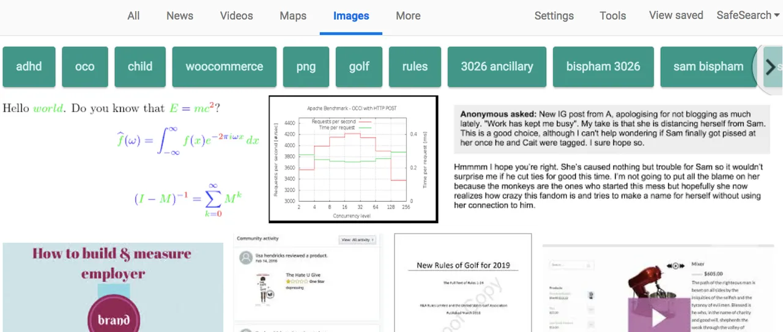
Task: Open the Hello world math formula image
Action: point(132,159)
